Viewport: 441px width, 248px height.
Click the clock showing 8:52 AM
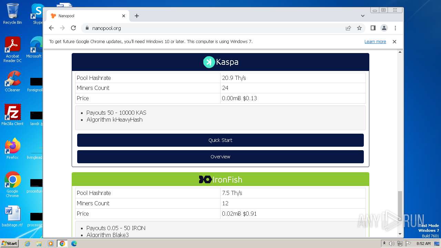click(x=423, y=244)
